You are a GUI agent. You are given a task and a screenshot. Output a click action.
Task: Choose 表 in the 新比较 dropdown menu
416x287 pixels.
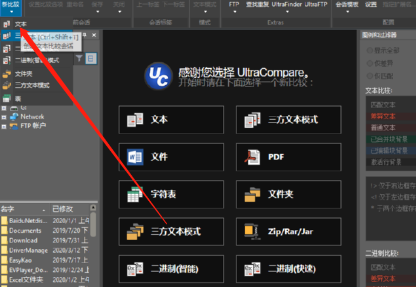click(37, 99)
